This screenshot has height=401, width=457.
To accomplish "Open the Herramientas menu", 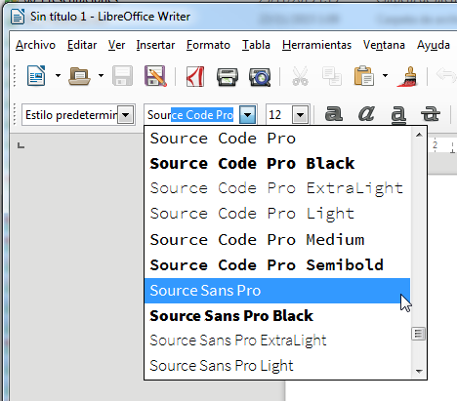I will pyautogui.click(x=316, y=45).
